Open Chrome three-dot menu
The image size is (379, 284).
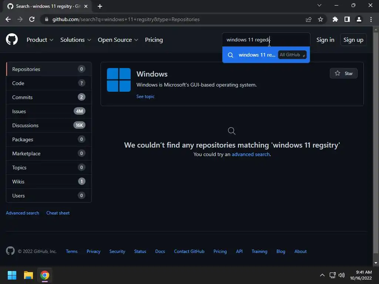click(371, 19)
